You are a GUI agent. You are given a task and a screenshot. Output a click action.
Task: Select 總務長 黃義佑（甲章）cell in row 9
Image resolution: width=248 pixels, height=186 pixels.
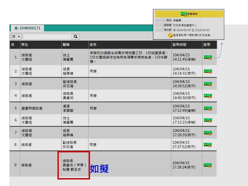(74, 165)
